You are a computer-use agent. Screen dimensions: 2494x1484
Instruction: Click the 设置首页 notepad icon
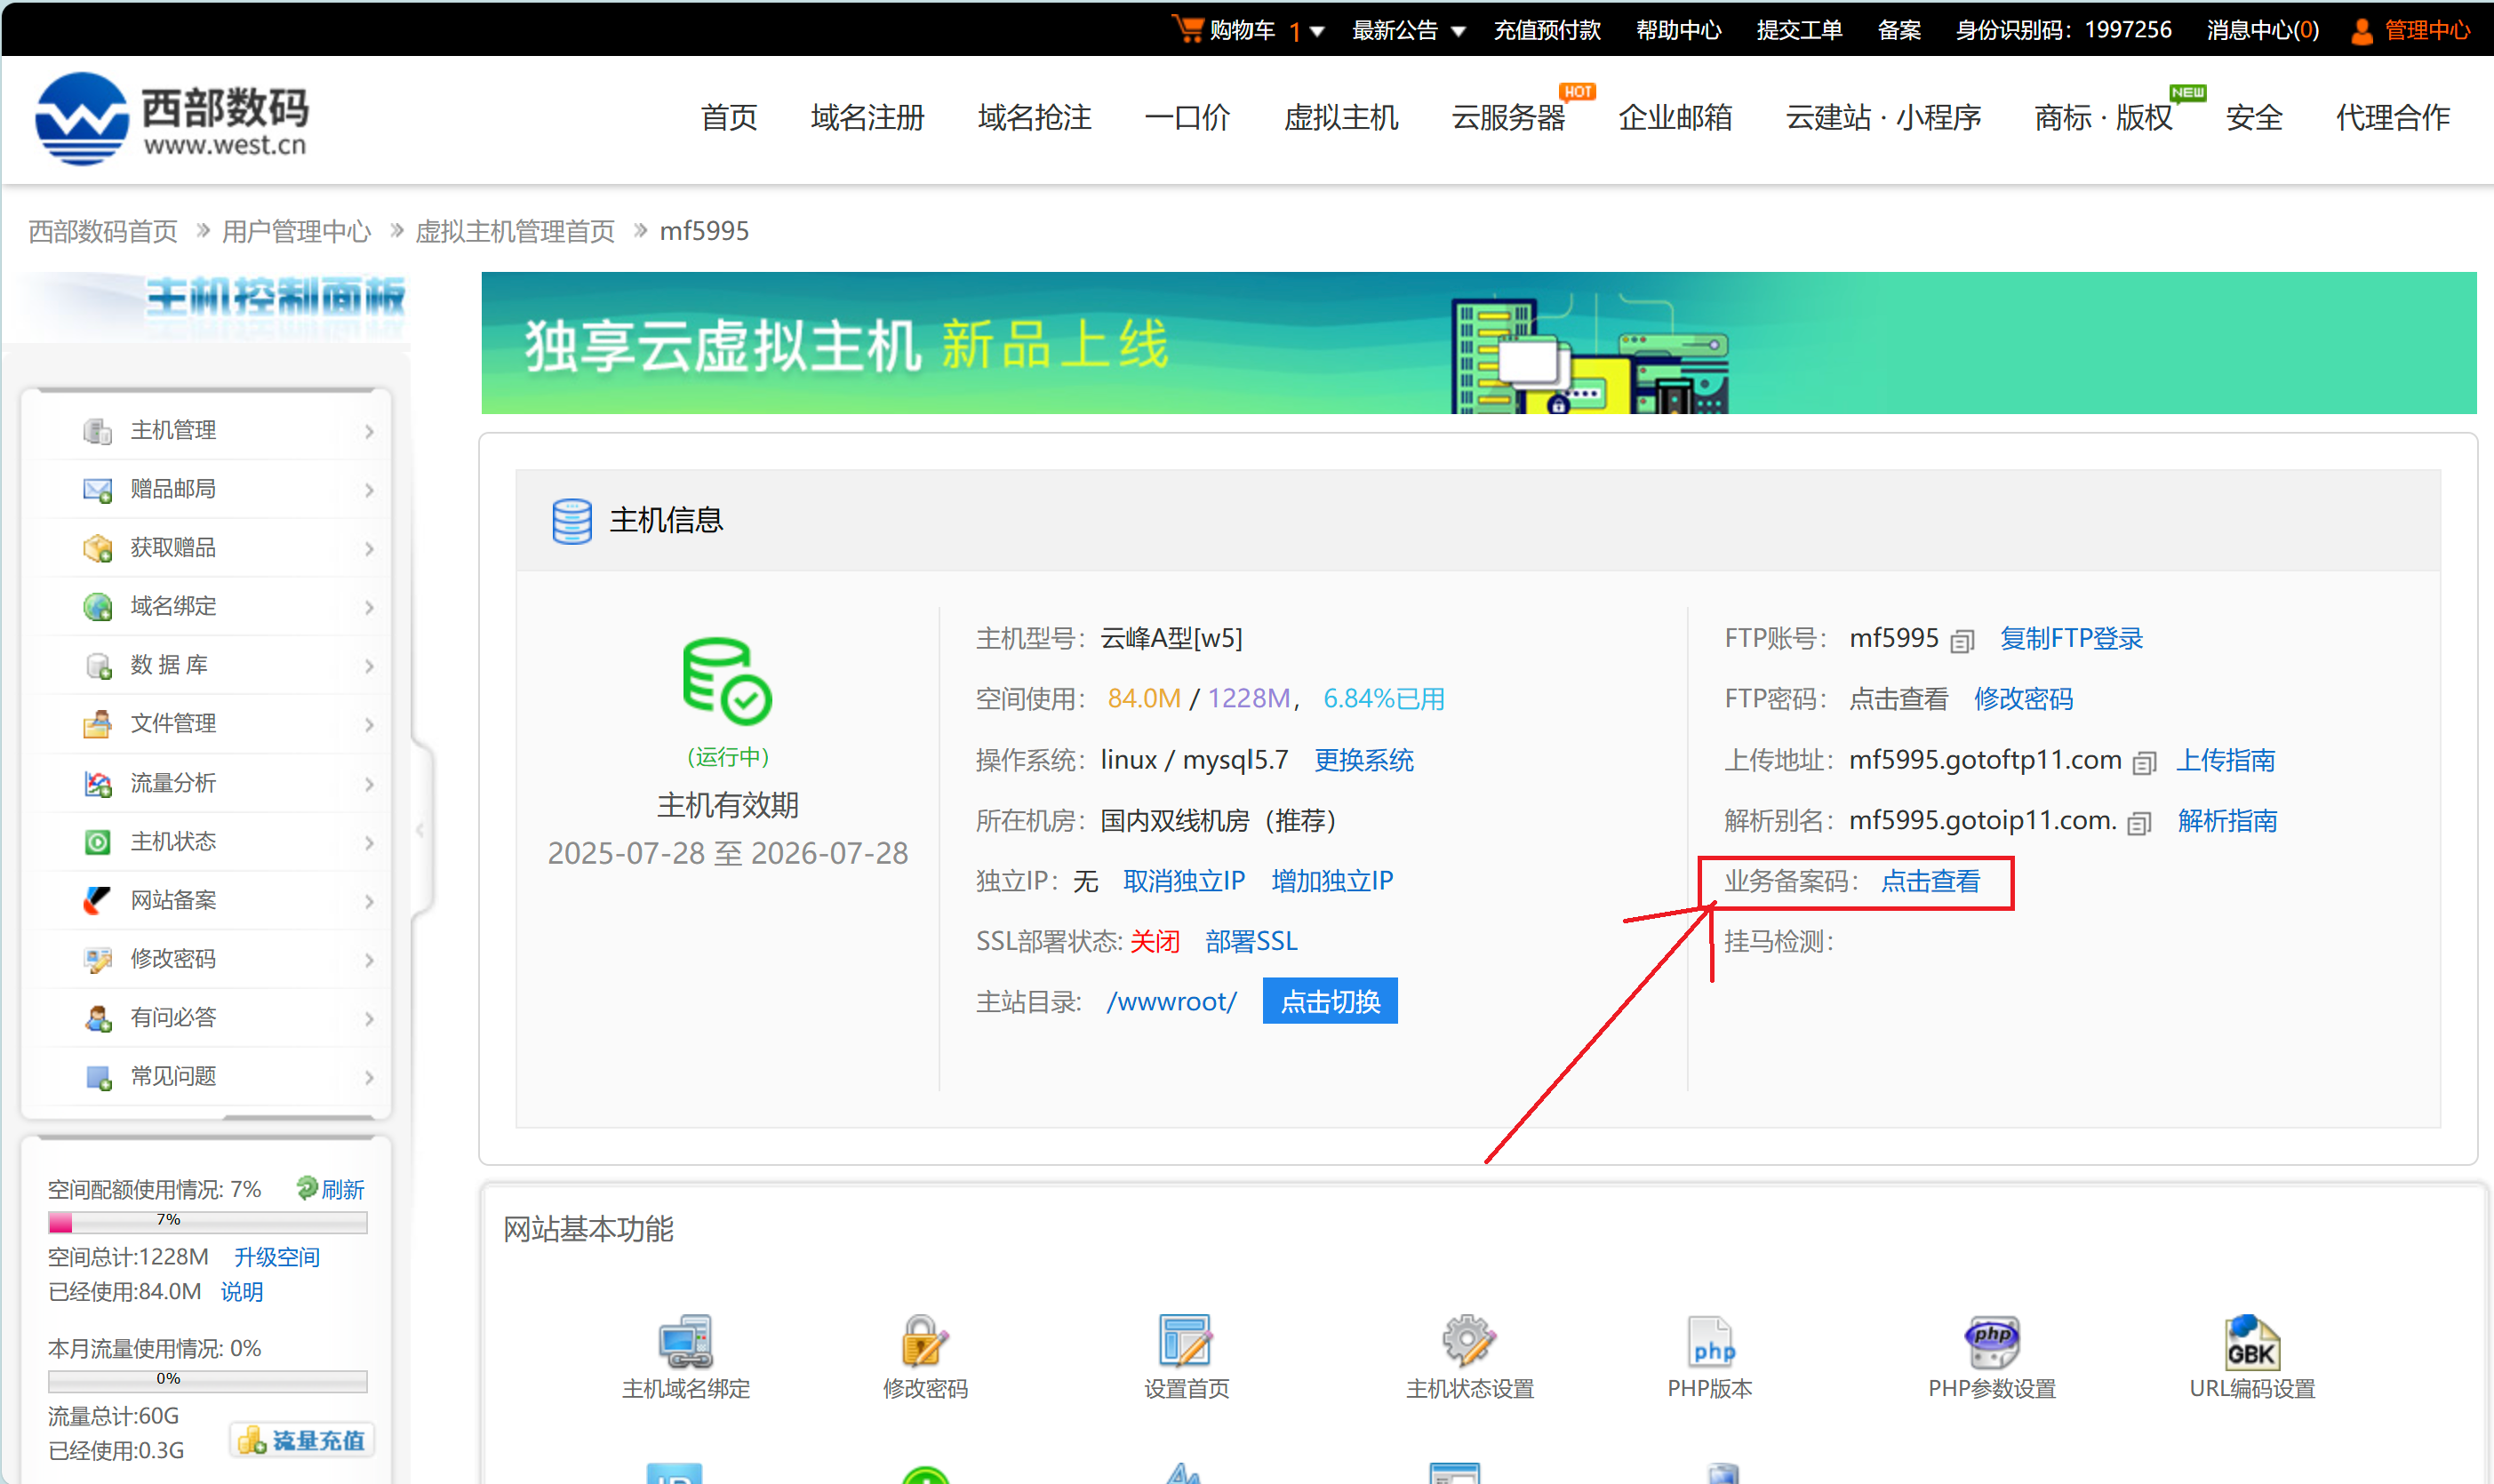point(1185,1340)
